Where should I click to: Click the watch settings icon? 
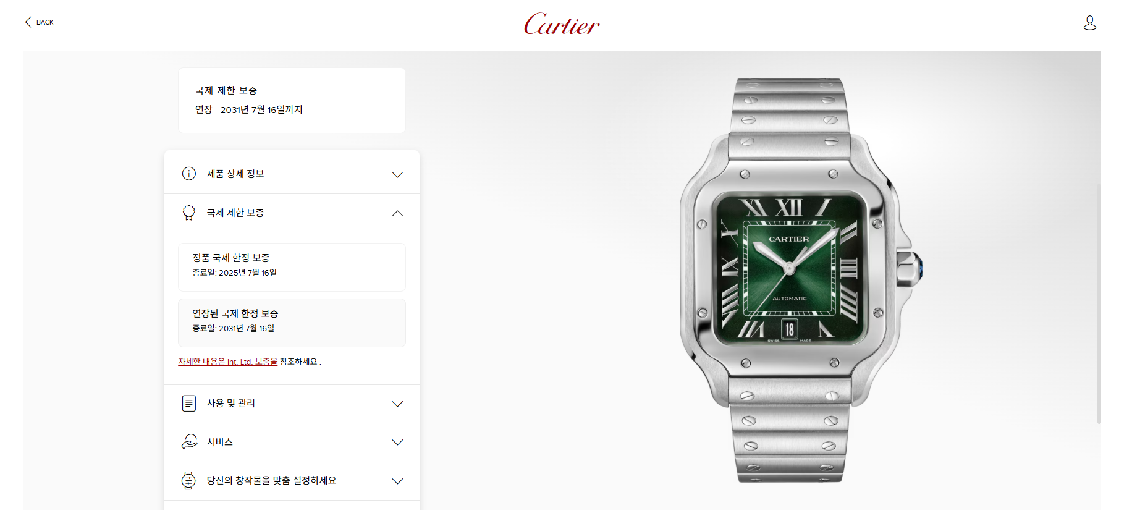point(189,480)
